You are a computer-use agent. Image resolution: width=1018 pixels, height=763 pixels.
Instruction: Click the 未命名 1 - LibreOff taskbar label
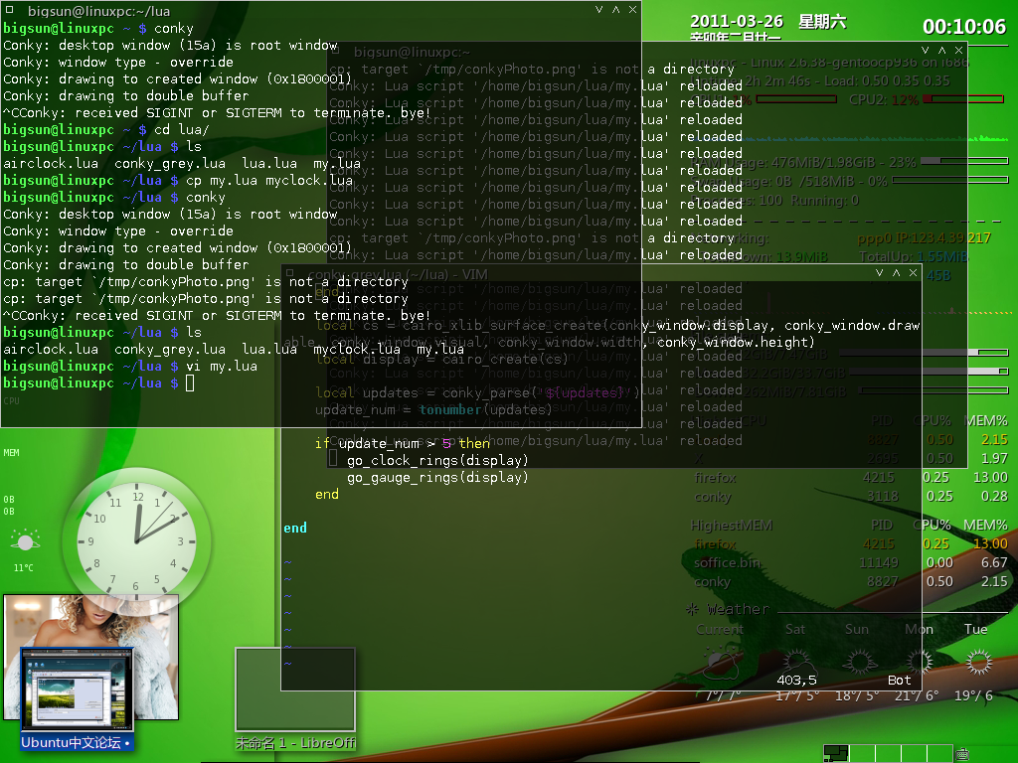tap(295, 743)
